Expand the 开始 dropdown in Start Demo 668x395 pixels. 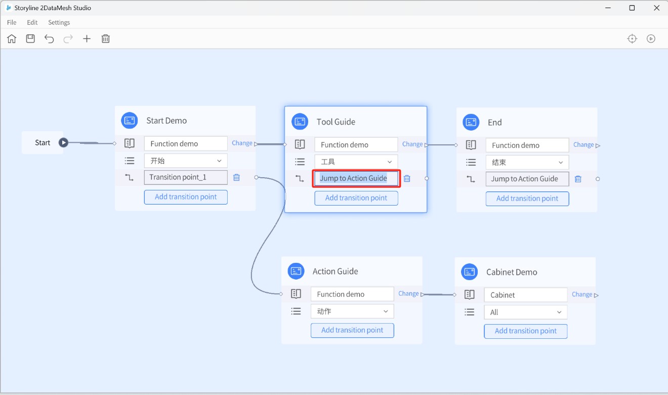click(186, 161)
